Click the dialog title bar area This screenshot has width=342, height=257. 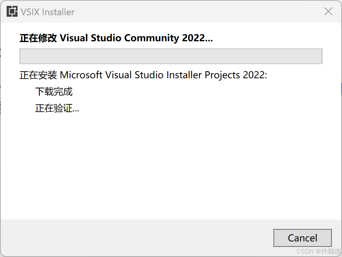click(175, 12)
